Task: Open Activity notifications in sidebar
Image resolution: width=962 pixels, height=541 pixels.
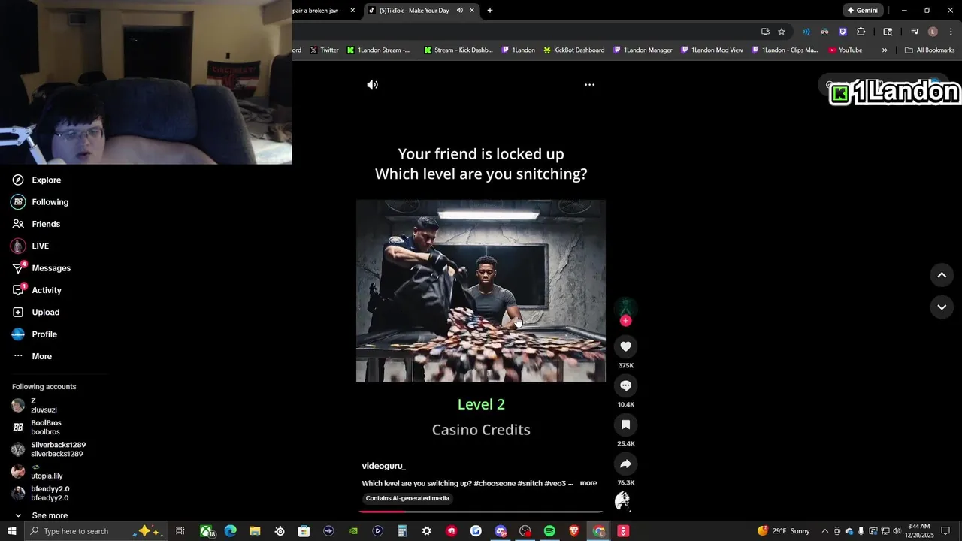Action: point(37,290)
